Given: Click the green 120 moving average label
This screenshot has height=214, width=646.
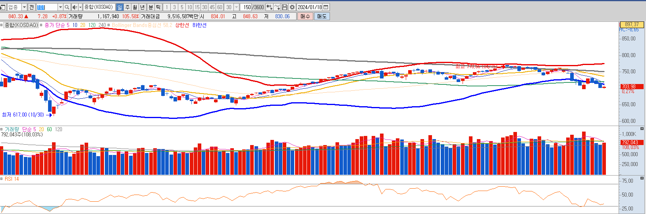Looking at the screenshot, I should pos(92,25).
